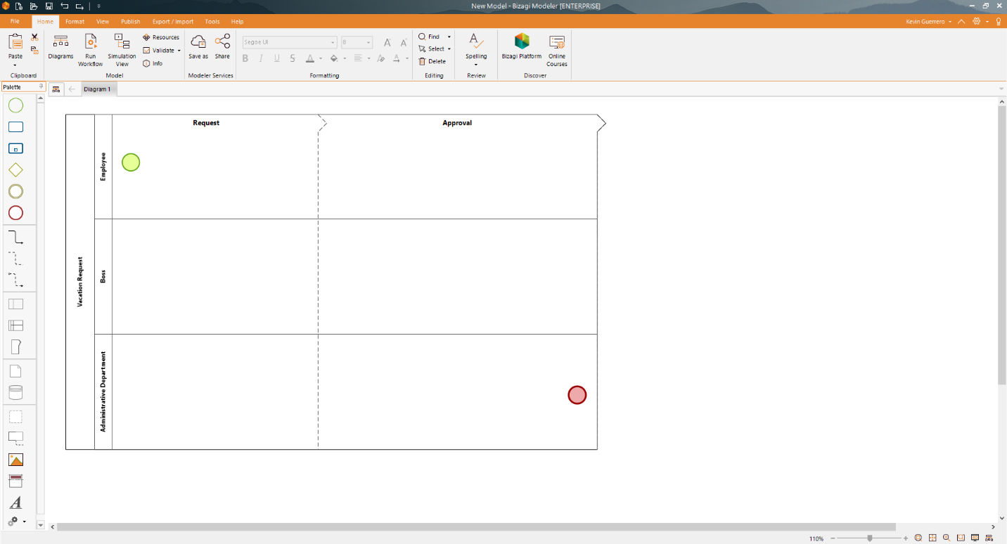Open the Publish ribbon tab

pyautogui.click(x=130, y=22)
